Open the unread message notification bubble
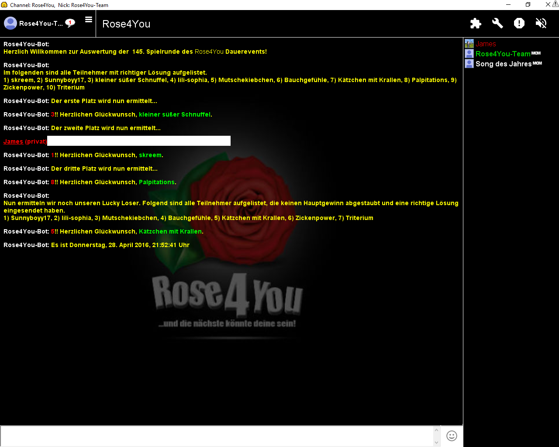 [x=70, y=23]
